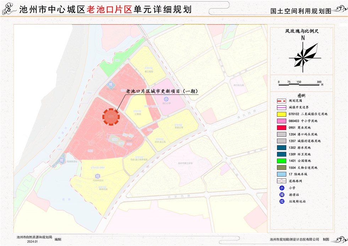Click the 道路路网 symbol in the legend
The image size is (348, 246).
[x=282, y=181]
